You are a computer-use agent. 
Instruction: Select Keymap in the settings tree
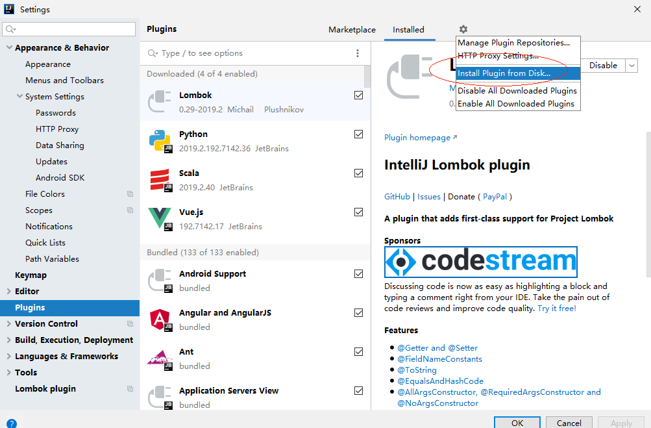[31, 275]
